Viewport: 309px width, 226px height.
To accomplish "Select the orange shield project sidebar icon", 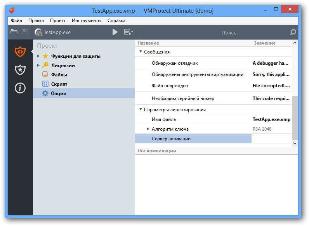I will 20,52.
